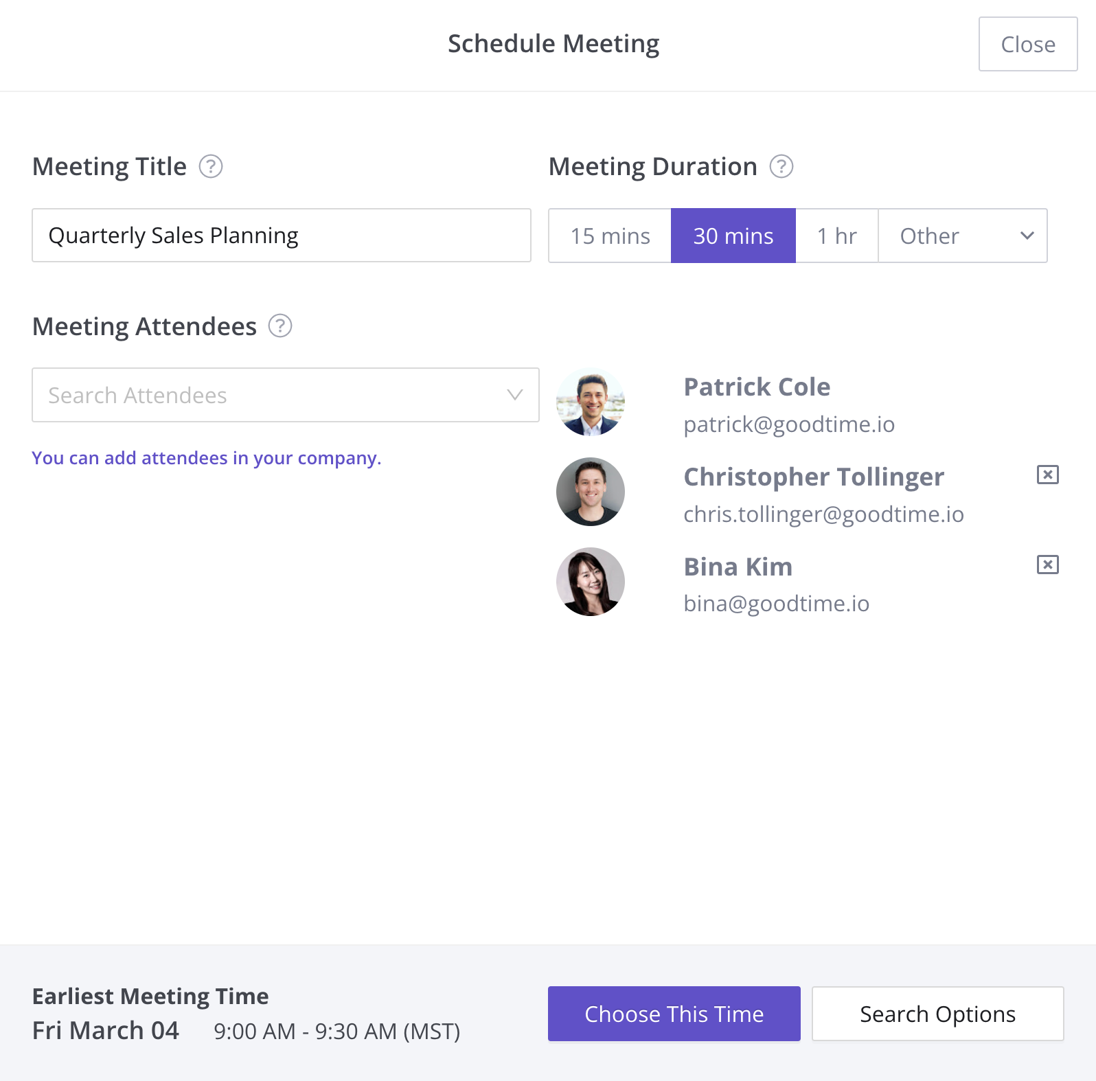Click the Search Attendees field
The height and width of the screenshot is (1081, 1096).
coord(268,395)
